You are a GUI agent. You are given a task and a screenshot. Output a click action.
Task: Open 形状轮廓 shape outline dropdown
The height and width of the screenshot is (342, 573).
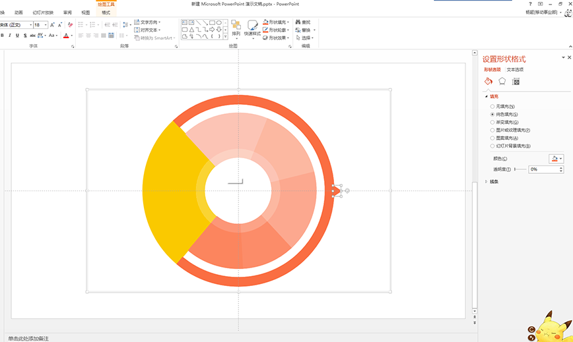point(276,30)
